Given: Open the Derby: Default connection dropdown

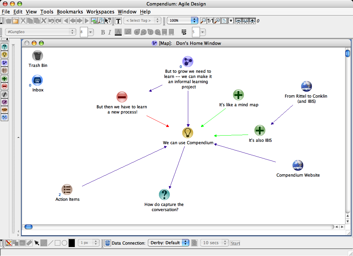Looking at the screenshot, I should [168, 243].
